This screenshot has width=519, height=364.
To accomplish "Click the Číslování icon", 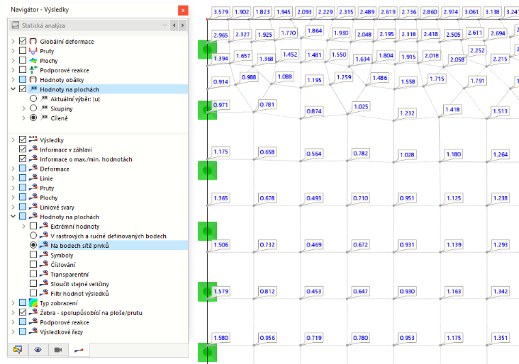I will (x=44, y=264).
